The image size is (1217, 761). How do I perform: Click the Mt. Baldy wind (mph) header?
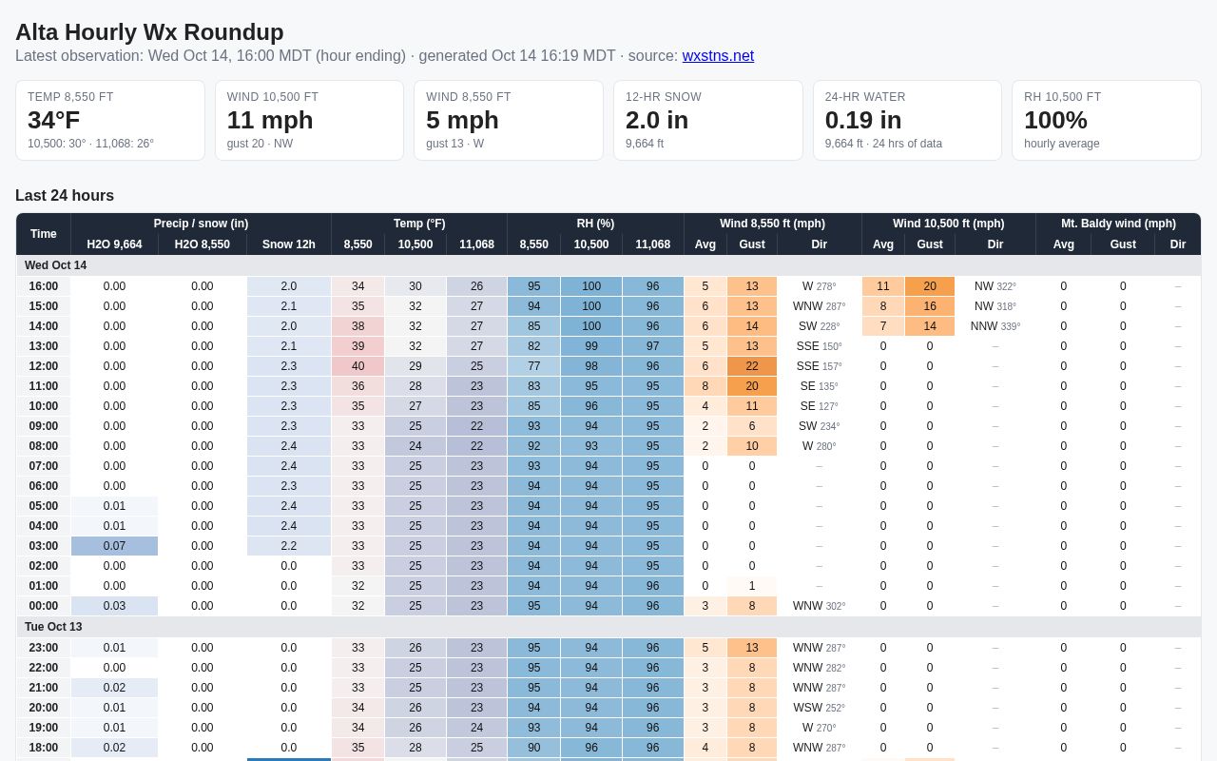[1118, 224]
